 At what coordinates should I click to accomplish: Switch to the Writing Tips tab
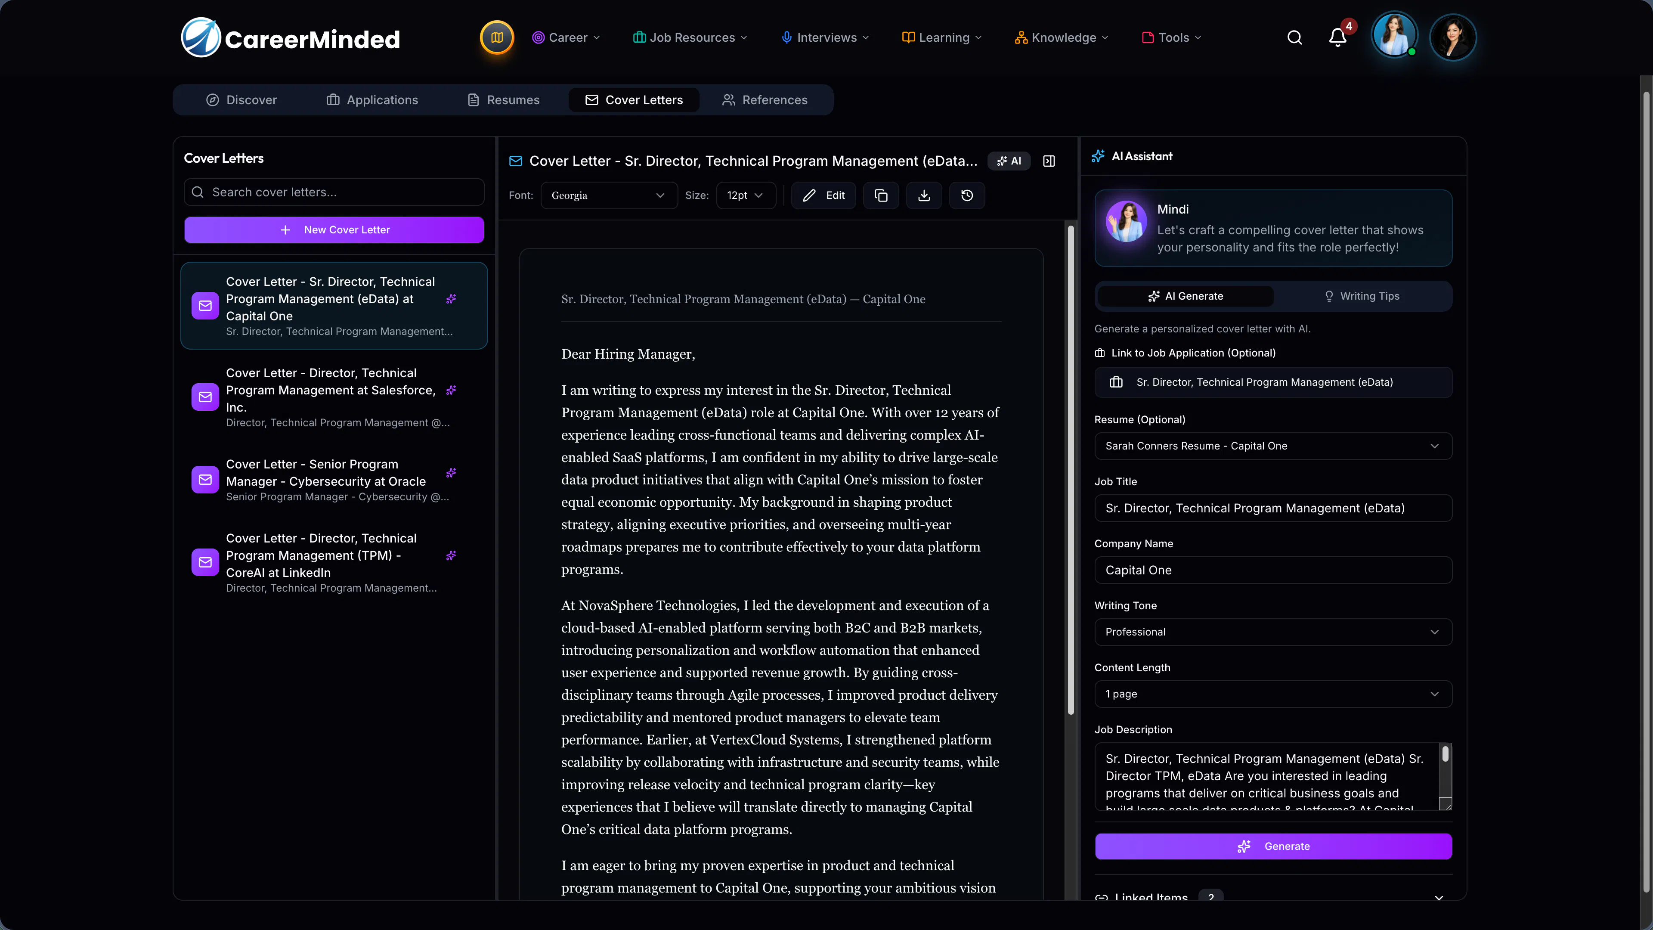coord(1362,297)
